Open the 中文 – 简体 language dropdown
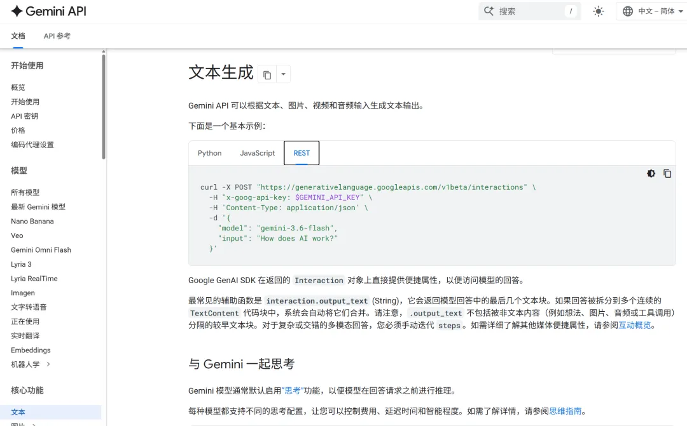This screenshot has width=687, height=426. click(x=651, y=11)
